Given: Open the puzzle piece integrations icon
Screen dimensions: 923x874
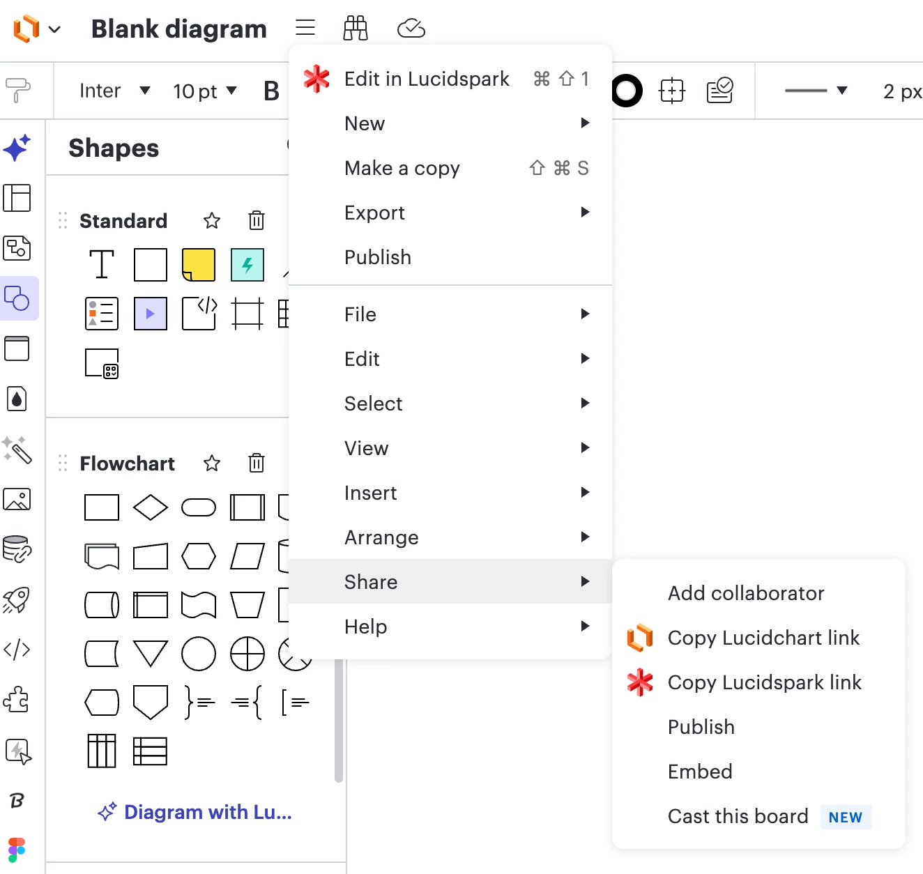Looking at the screenshot, I should point(17,700).
